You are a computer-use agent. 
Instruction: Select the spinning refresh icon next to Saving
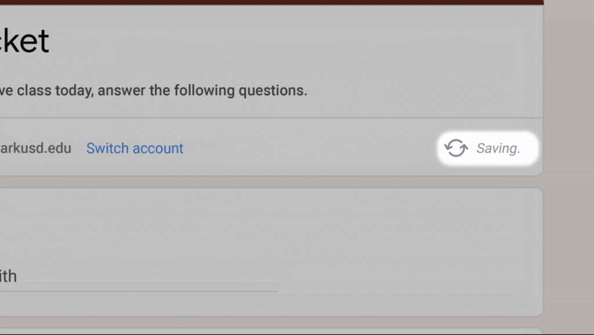(456, 149)
